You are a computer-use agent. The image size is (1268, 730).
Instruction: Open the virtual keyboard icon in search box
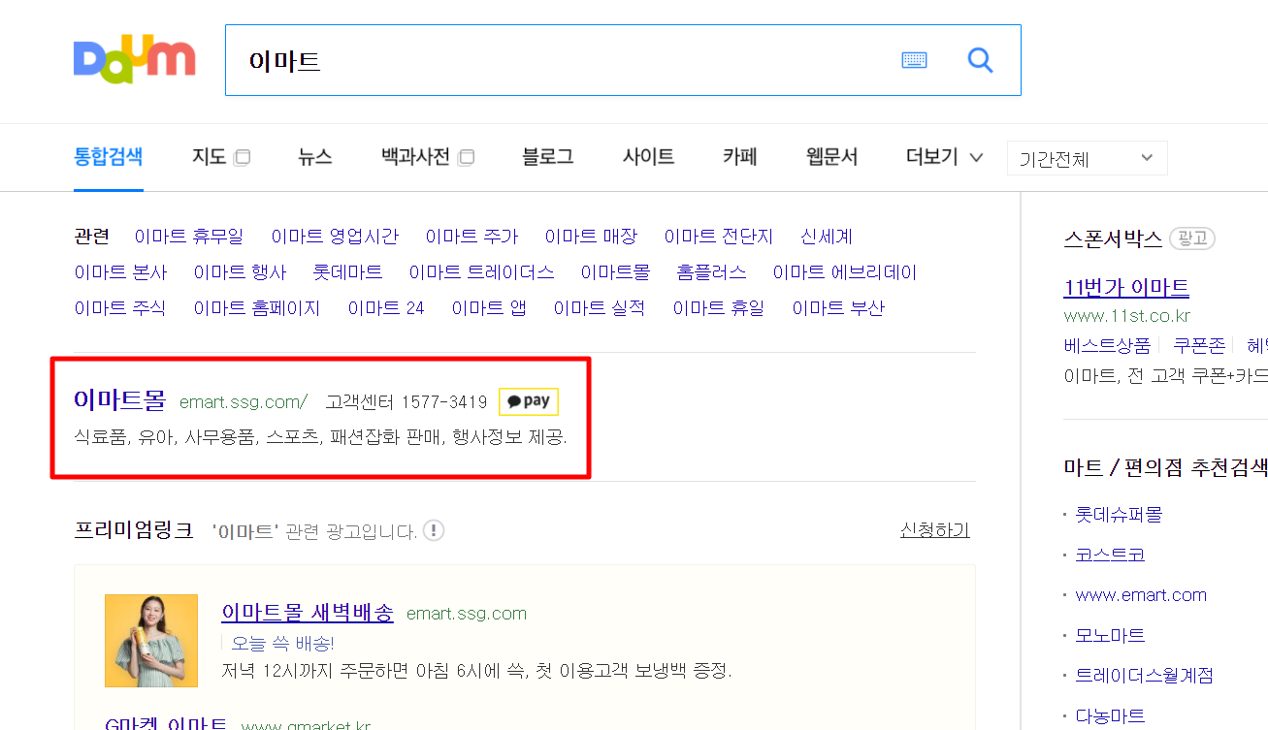tap(914, 60)
